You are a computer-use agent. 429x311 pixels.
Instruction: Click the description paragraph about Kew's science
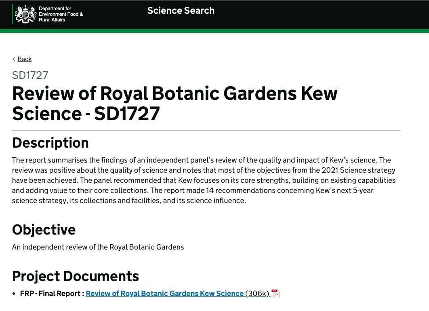coord(204,180)
